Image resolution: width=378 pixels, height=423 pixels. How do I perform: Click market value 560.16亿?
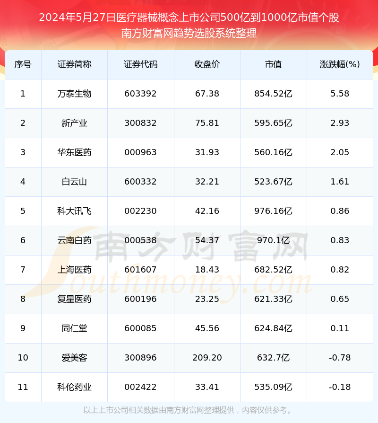[x=274, y=152]
